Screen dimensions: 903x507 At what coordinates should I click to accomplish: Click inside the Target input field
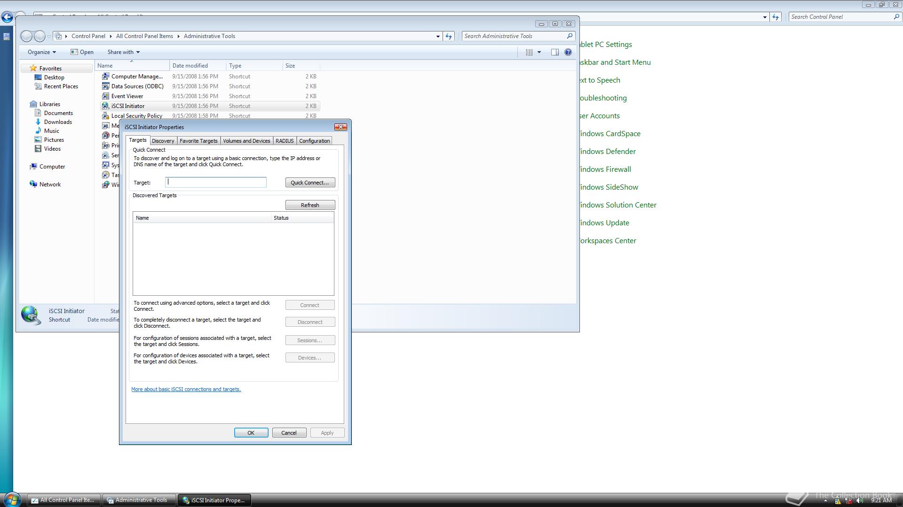pyautogui.click(x=216, y=182)
